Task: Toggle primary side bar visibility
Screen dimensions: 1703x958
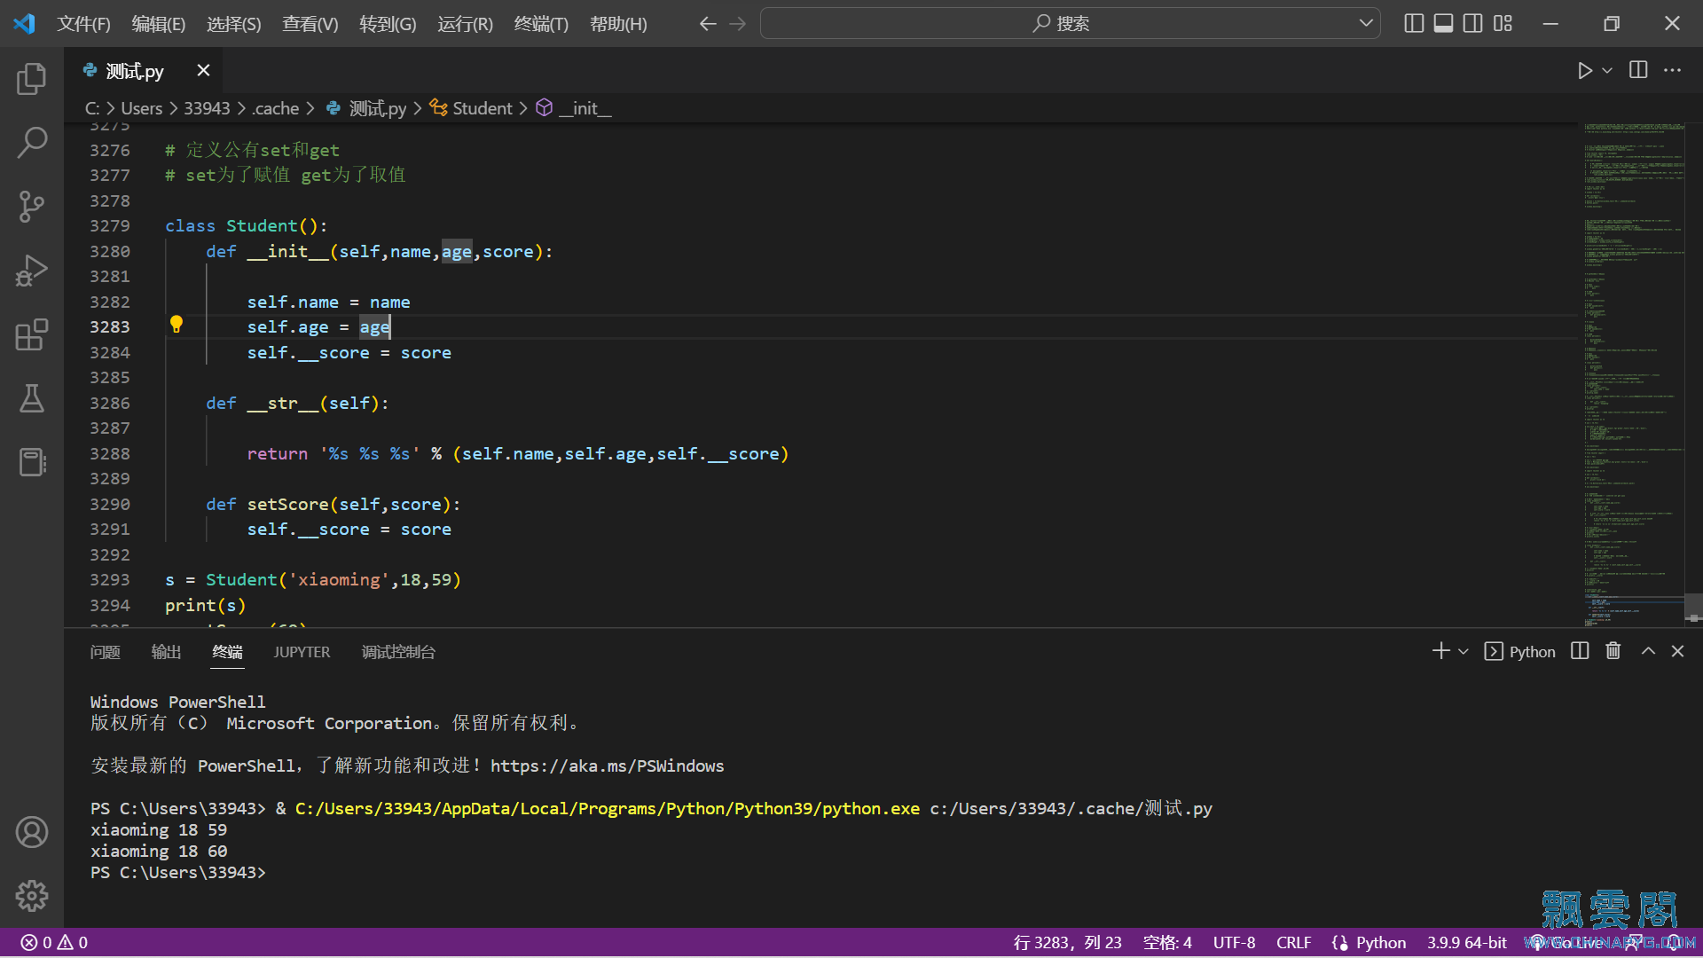Action: click(1415, 24)
